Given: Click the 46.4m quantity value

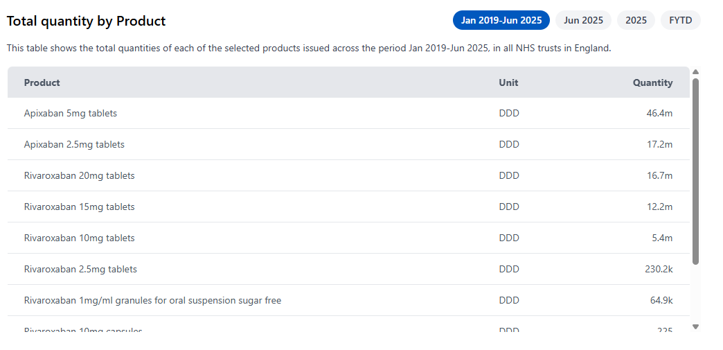Looking at the screenshot, I should coord(659,113).
